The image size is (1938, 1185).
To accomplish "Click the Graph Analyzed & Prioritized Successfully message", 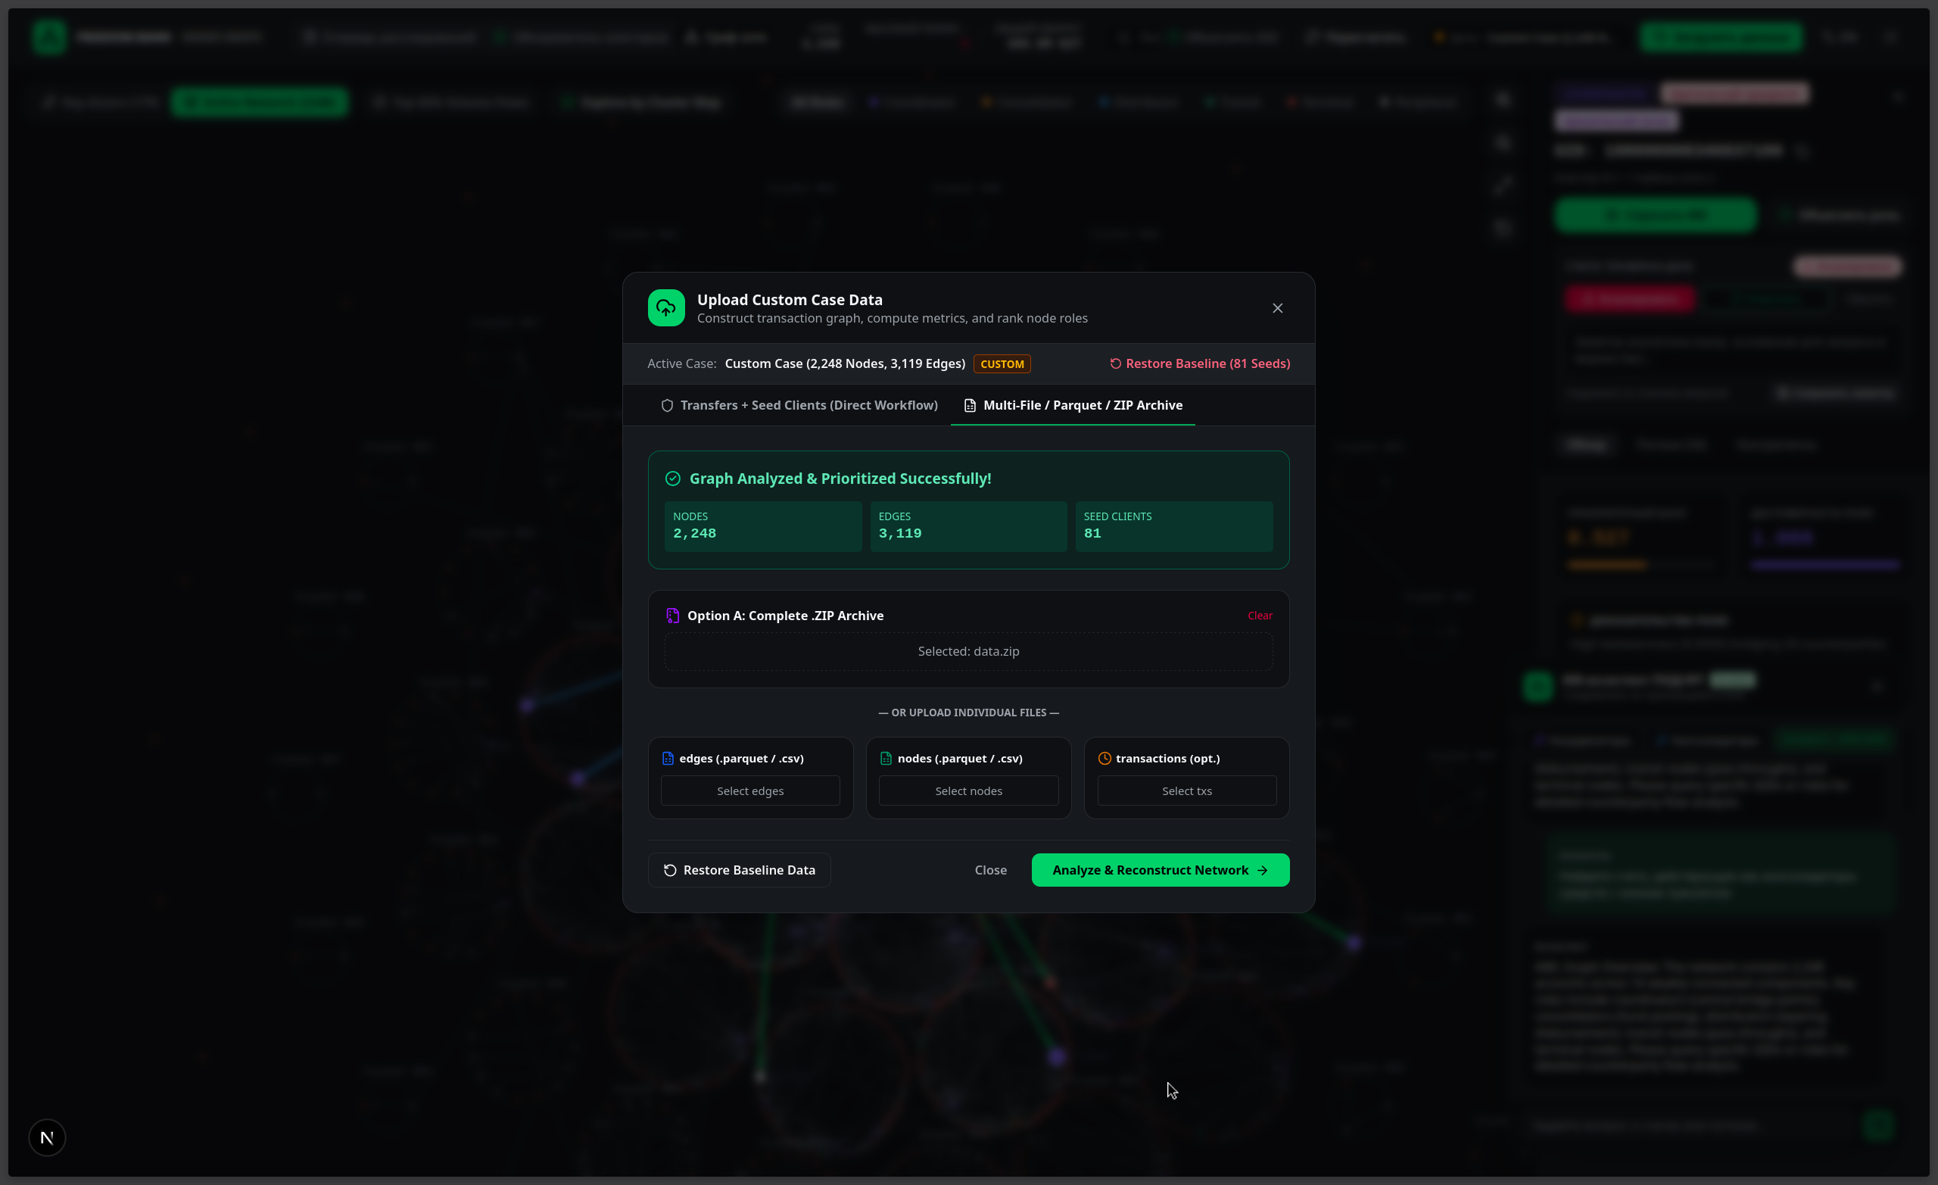I will 840,479.
